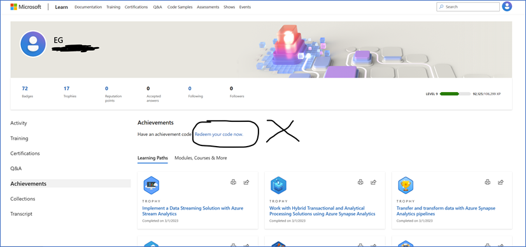Print the Azure Synapse Analytics pipelines trophy
This screenshot has width=526, height=247.
click(488, 182)
